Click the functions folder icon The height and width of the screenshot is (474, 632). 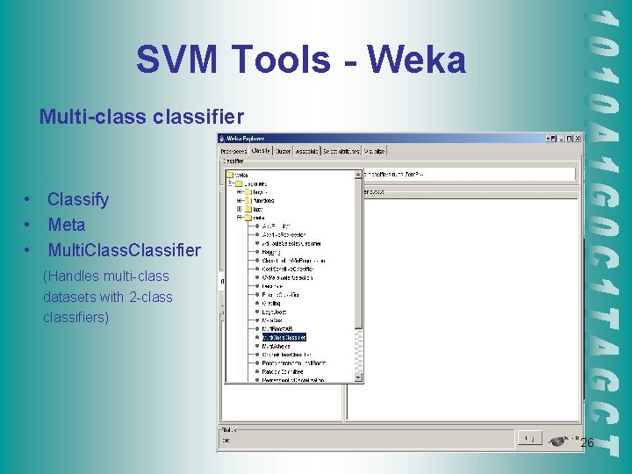click(x=248, y=201)
